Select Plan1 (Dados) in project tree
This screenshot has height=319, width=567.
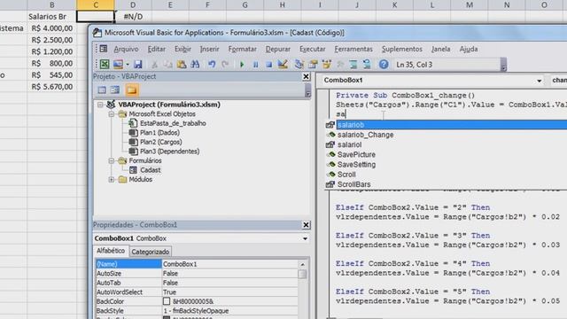159,133
